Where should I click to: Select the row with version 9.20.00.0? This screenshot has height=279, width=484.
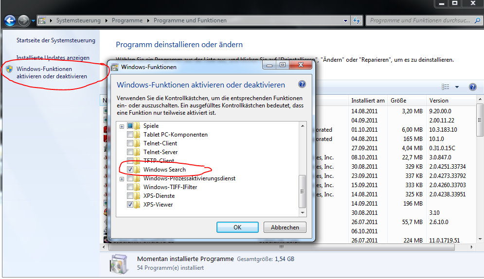[440, 111]
